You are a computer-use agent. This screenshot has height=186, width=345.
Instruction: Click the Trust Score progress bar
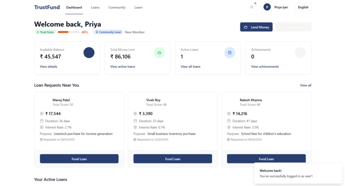tap(68, 32)
